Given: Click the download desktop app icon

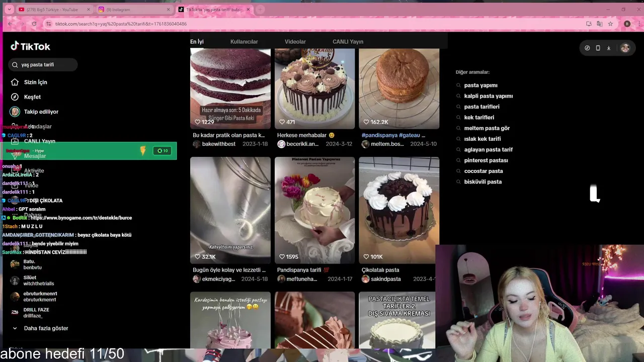Looking at the screenshot, I should tap(608, 48).
